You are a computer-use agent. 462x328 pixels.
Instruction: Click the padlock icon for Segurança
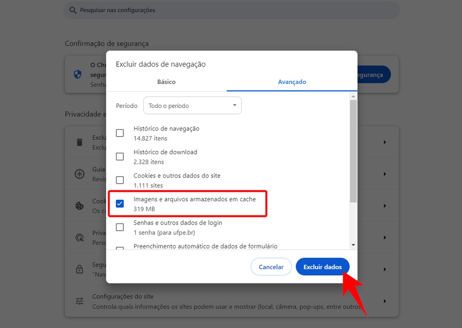[x=79, y=269]
